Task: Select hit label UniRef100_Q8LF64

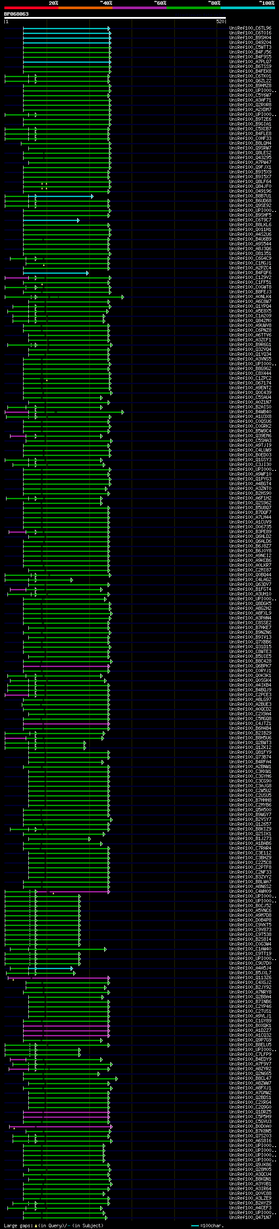Action: 250,182
